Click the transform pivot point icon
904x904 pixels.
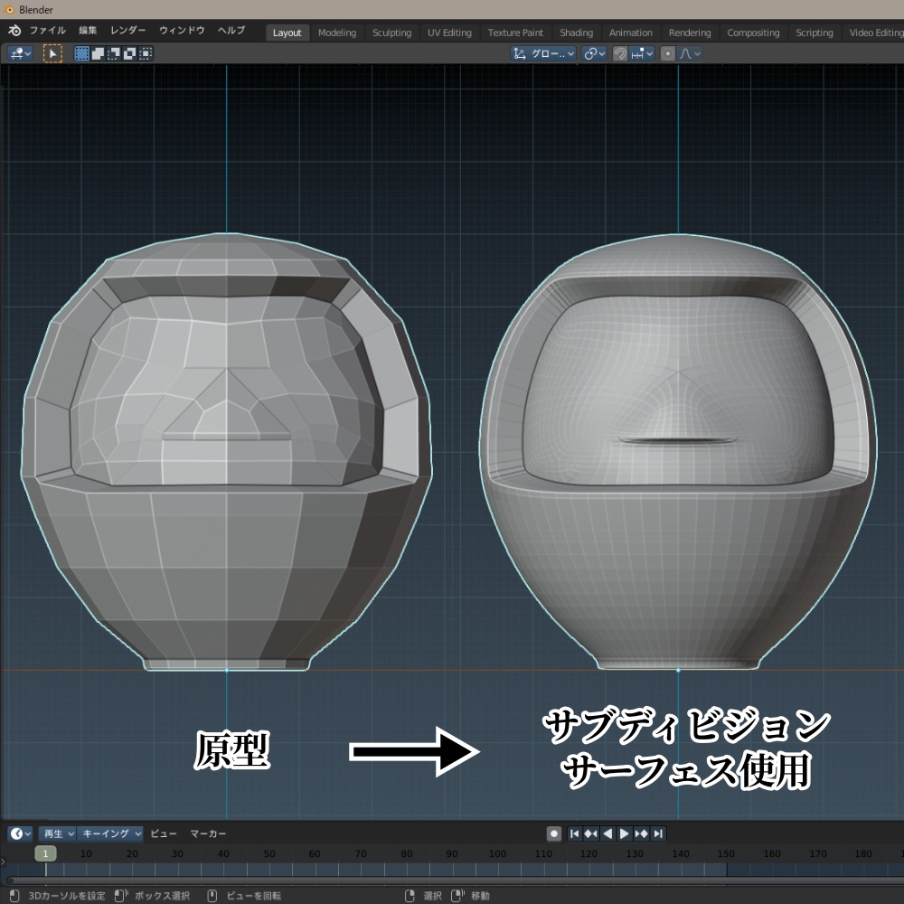point(592,53)
